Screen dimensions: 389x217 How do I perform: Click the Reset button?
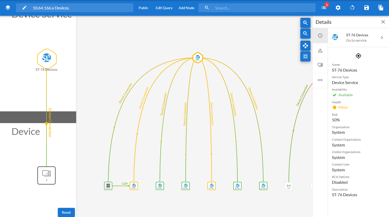66,212
